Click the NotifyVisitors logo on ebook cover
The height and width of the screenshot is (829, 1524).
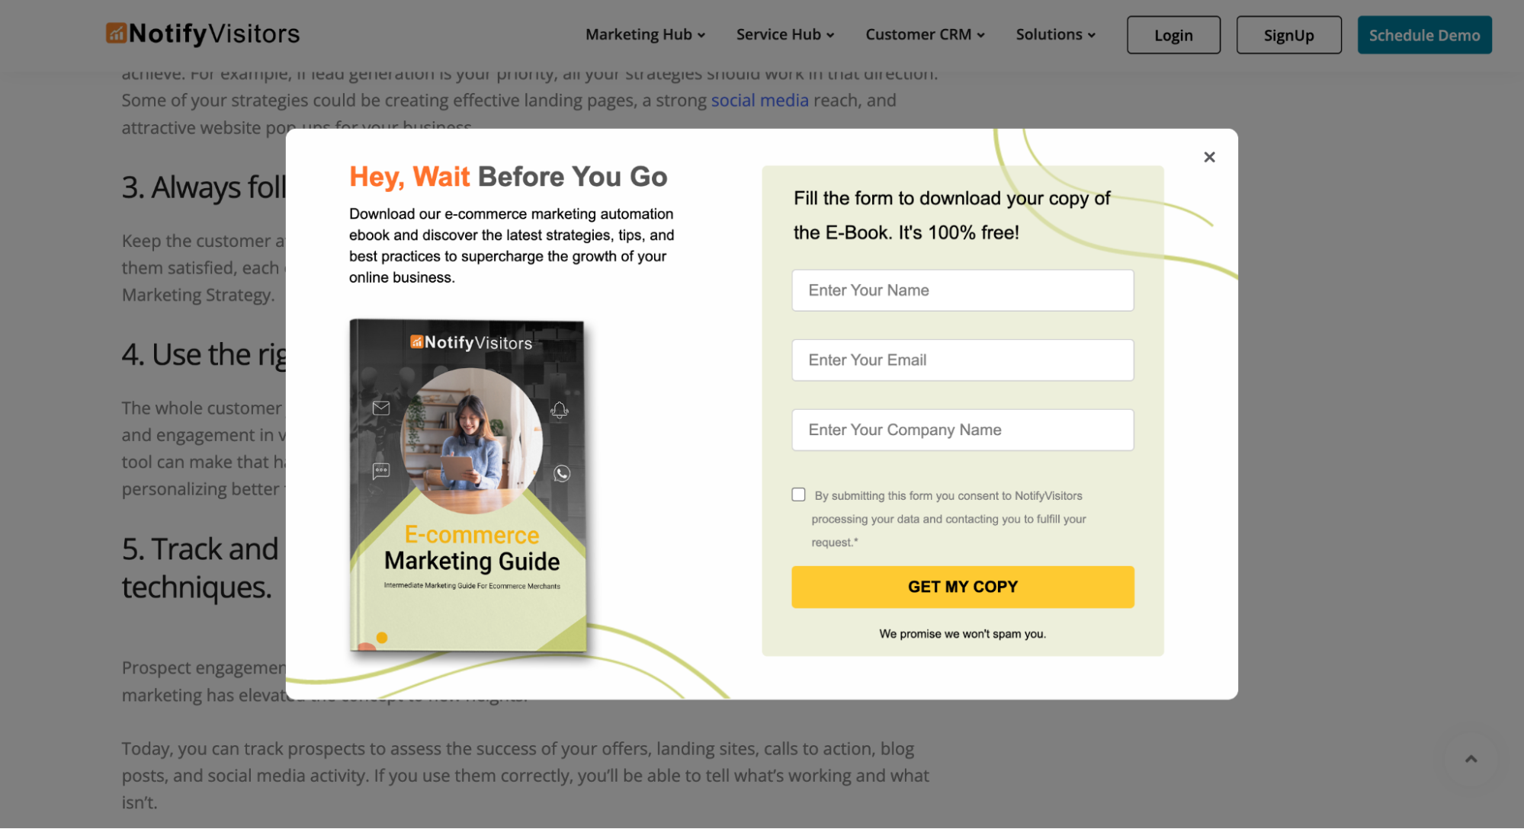[x=471, y=343]
